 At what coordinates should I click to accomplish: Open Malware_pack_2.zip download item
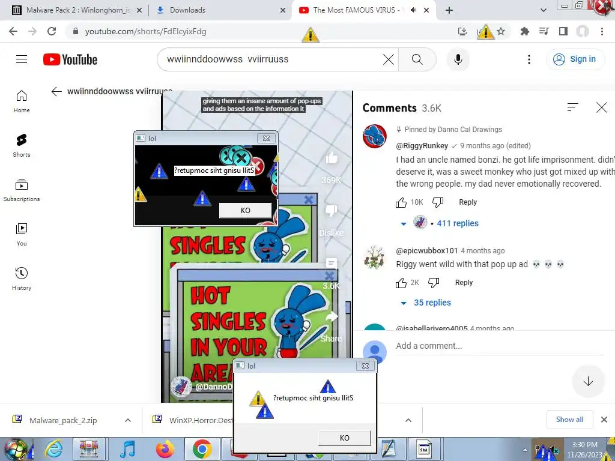[x=62, y=420]
